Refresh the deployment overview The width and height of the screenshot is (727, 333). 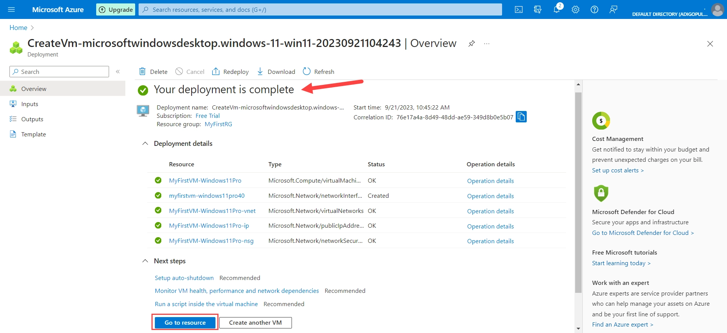point(318,72)
